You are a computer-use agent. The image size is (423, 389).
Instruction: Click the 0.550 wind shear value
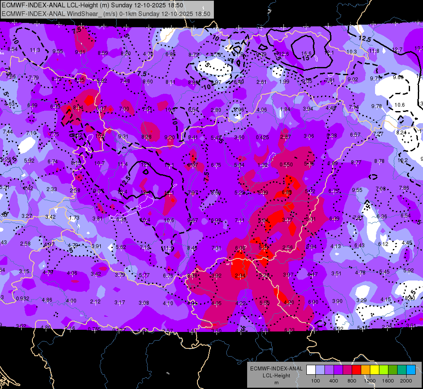coord(286,164)
